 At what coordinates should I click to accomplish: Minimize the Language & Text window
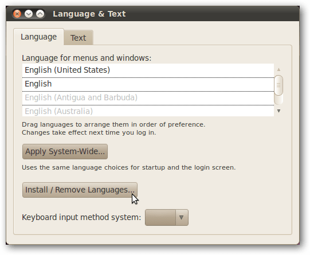29,14
